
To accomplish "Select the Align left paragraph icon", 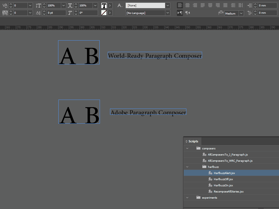I will pyautogui.click(x=180, y=5).
